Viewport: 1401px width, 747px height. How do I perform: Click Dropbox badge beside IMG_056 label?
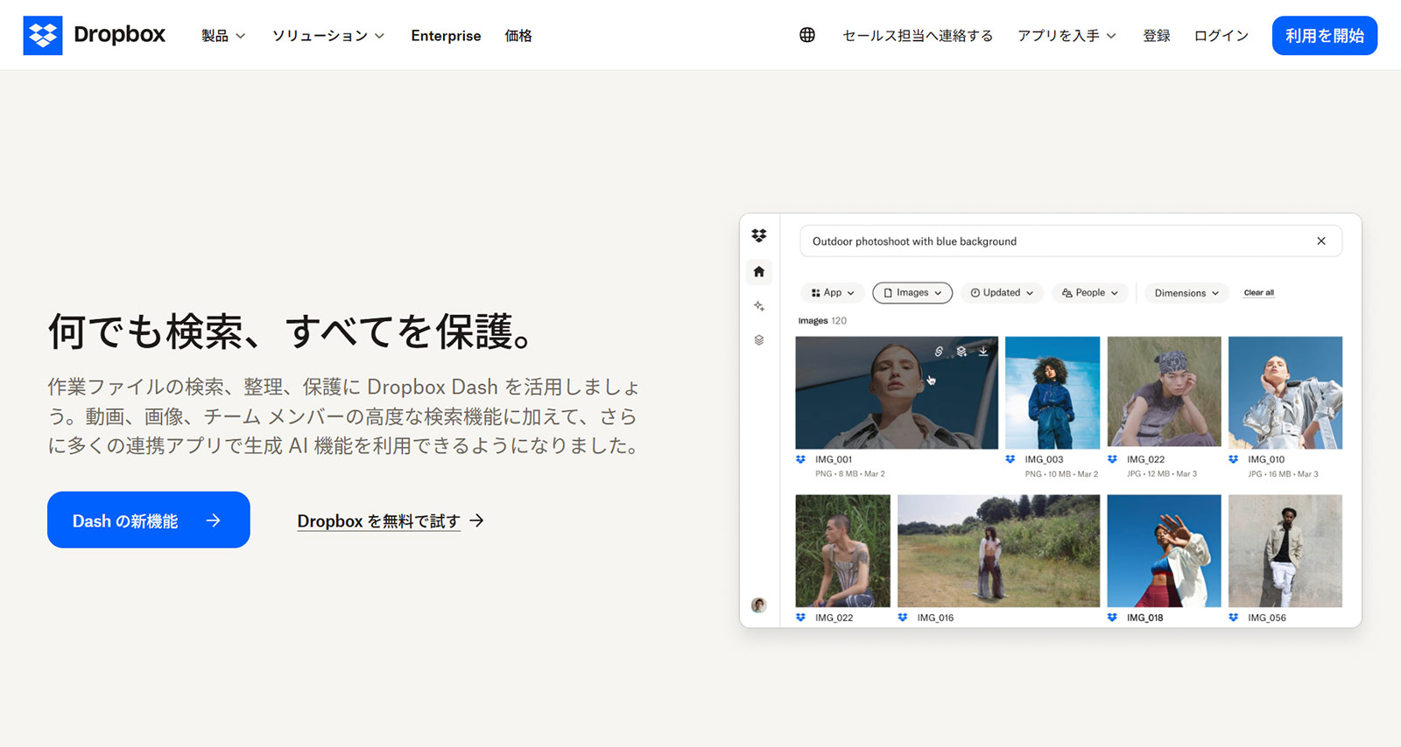[x=1234, y=618]
